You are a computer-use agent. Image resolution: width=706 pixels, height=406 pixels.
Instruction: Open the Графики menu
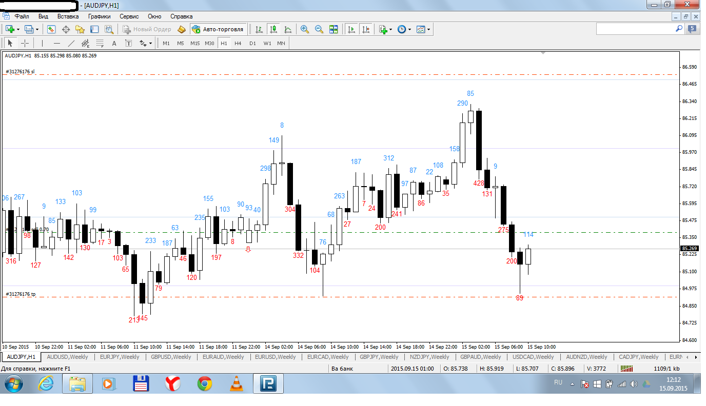click(100, 16)
